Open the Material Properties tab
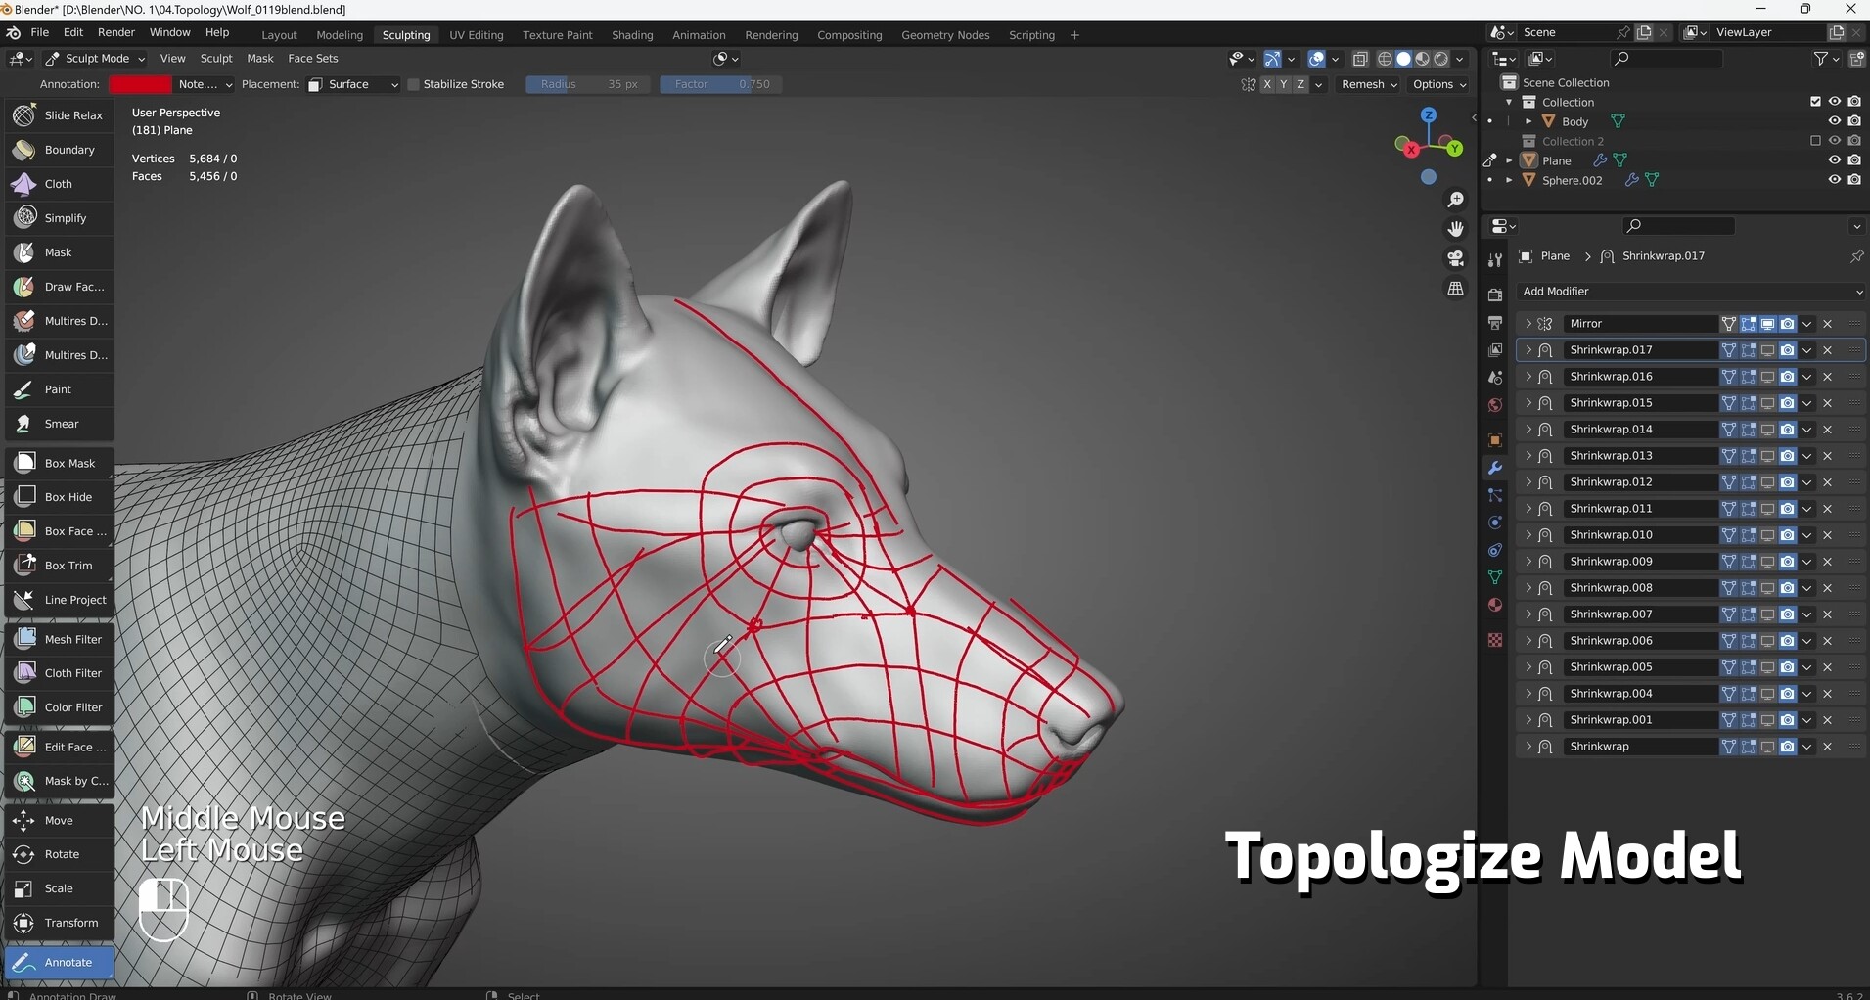Image resolution: width=1870 pixels, height=1000 pixels. (1494, 605)
